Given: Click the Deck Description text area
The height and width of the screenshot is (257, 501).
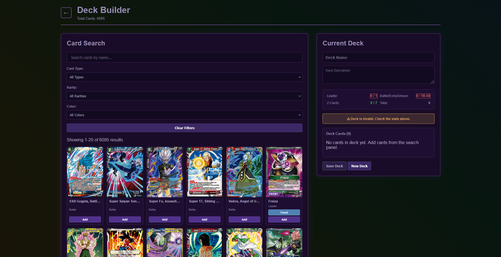Looking at the screenshot, I should (378, 75).
